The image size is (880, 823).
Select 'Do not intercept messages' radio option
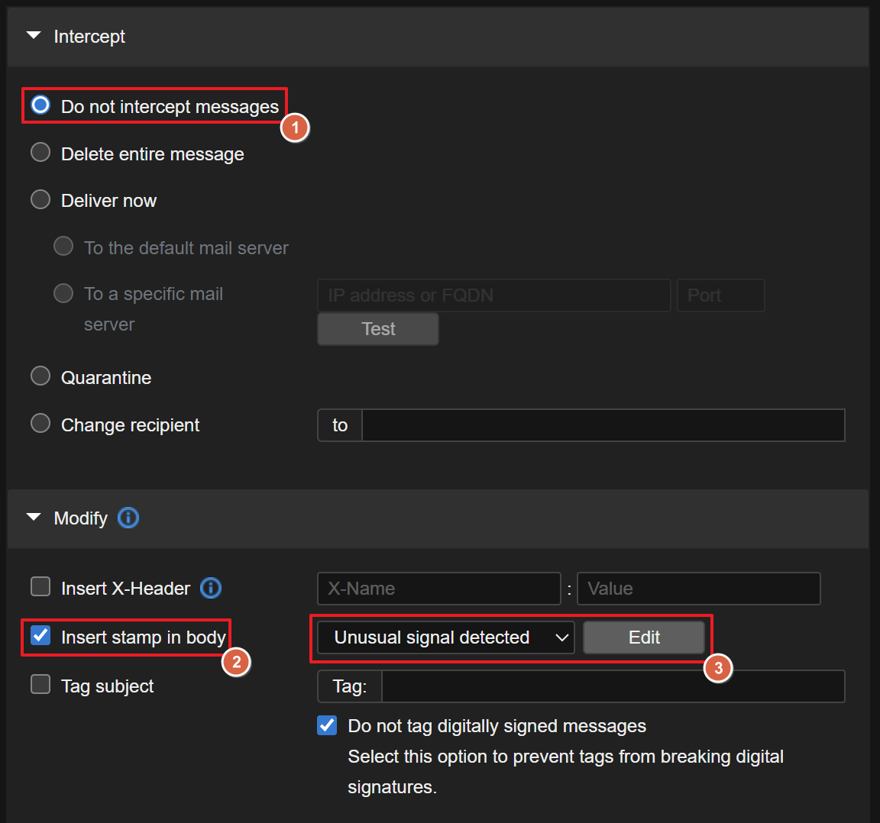pyautogui.click(x=40, y=105)
